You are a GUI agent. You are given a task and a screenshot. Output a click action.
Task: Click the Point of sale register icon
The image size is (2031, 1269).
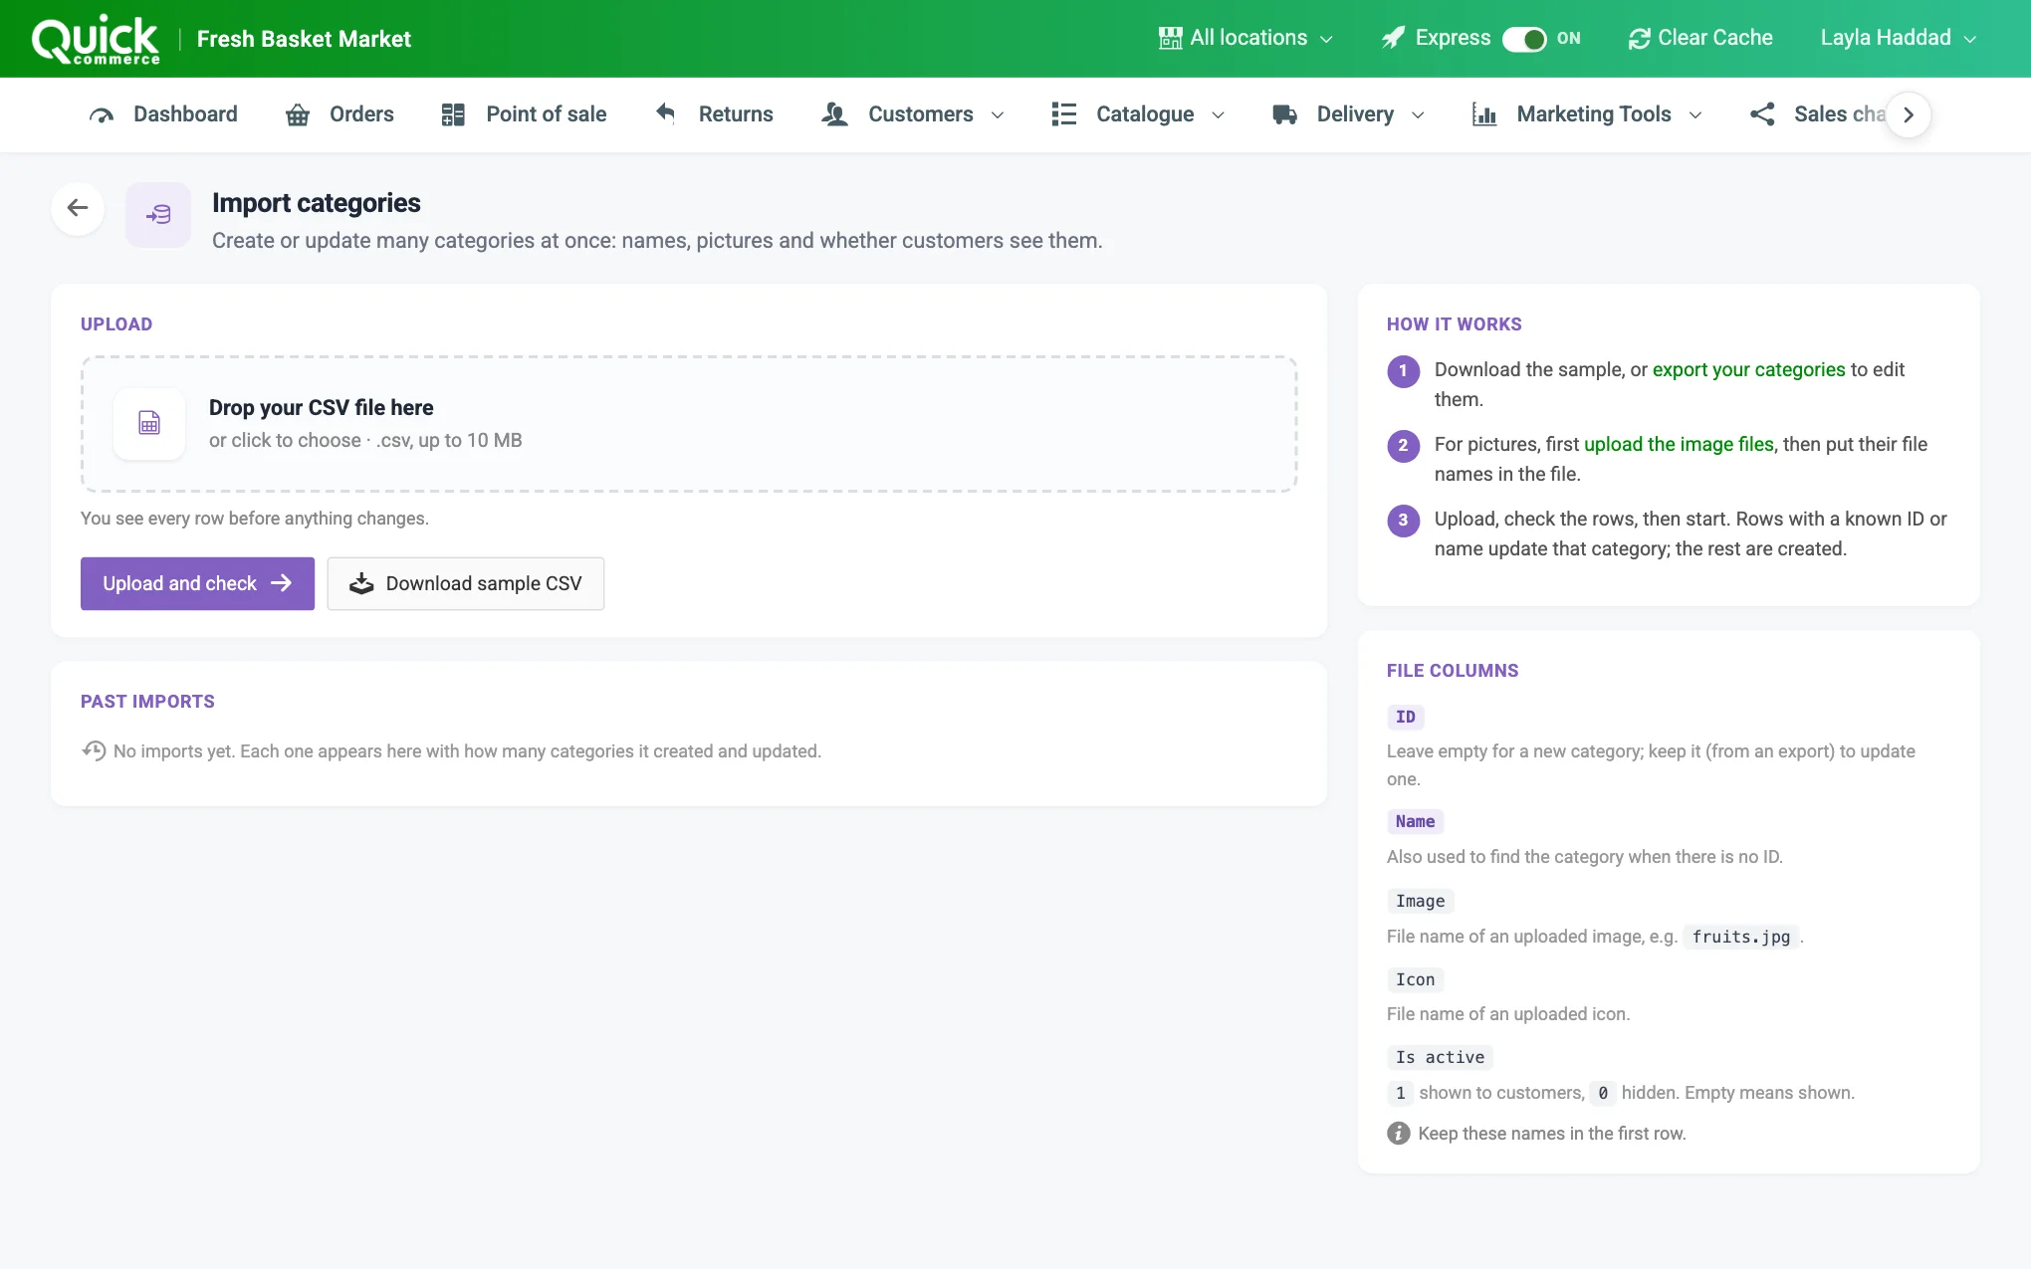[x=453, y=114]
